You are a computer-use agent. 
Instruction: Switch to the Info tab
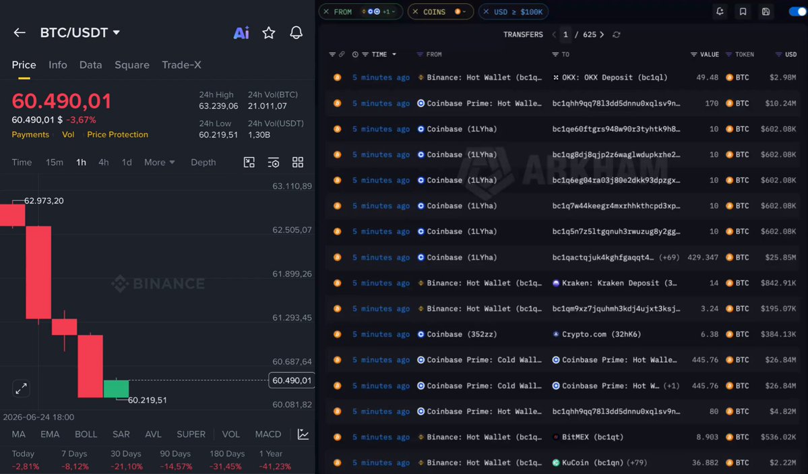point(58,65)
